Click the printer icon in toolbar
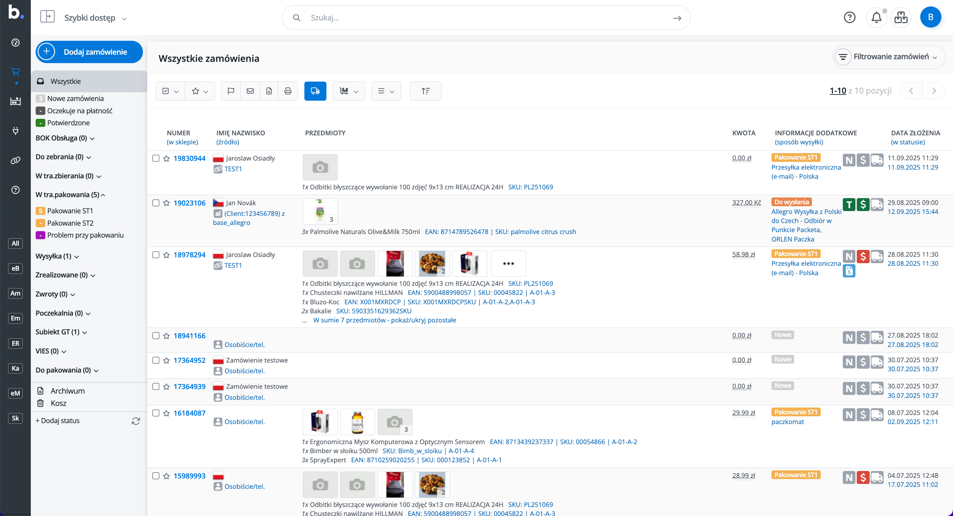953x516 pixels. pyautogui.click(x=288, y=91)
